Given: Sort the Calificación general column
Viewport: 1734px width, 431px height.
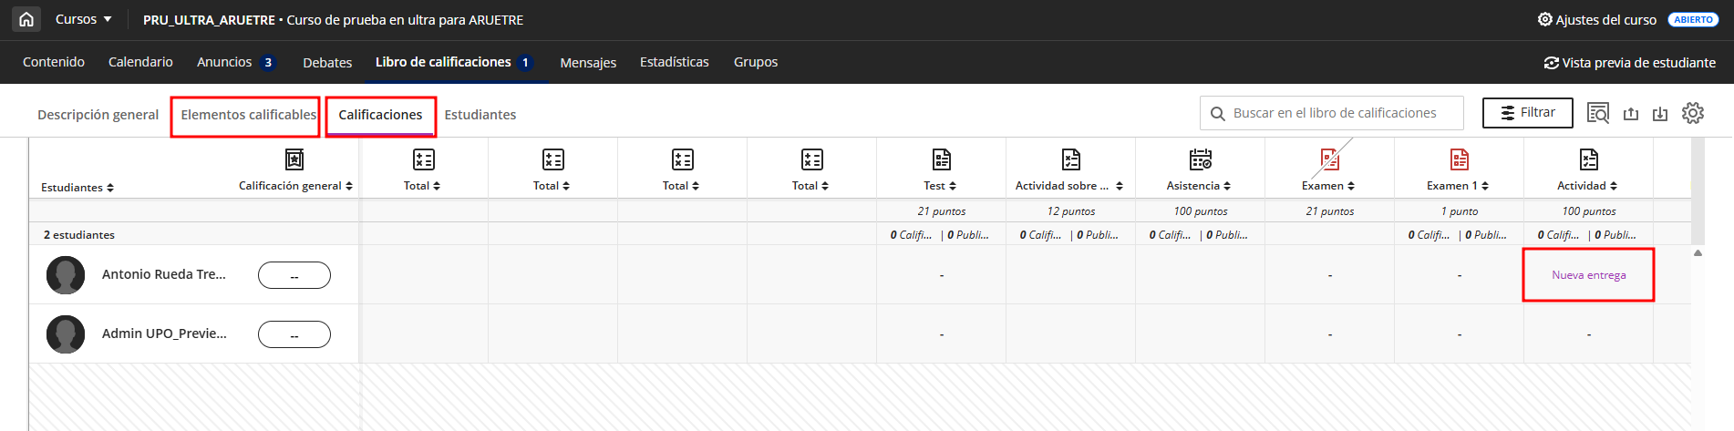Looking at the screenshot, I should 349,186.
